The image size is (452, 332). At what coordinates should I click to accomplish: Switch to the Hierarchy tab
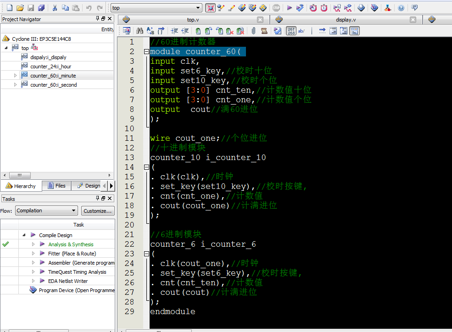point(21,186)
